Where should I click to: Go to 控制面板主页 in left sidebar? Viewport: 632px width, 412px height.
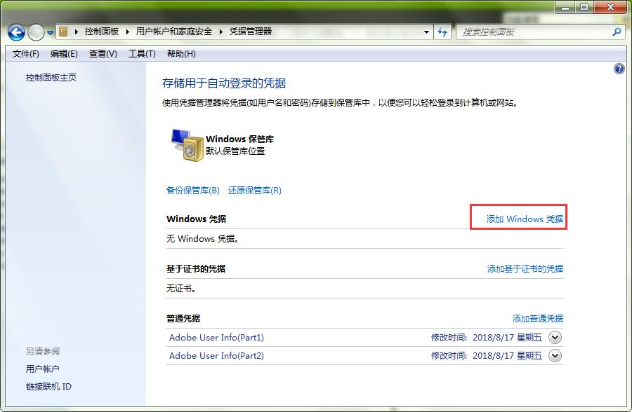coord(51,78)
